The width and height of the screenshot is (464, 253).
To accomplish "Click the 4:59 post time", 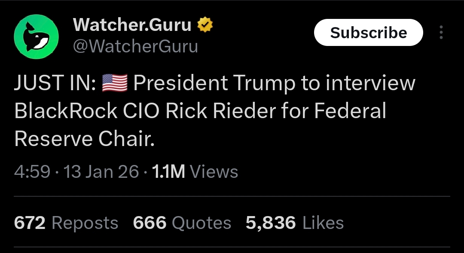I will [32, 172].
